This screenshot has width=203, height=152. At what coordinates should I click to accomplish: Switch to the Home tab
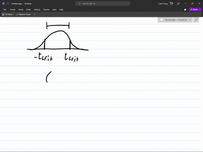13,10
